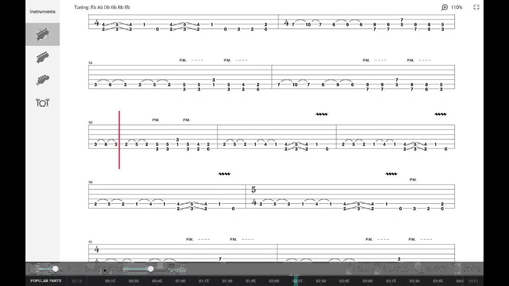
Task: Jump to 00:45 on the timeline
Action: 157,281
